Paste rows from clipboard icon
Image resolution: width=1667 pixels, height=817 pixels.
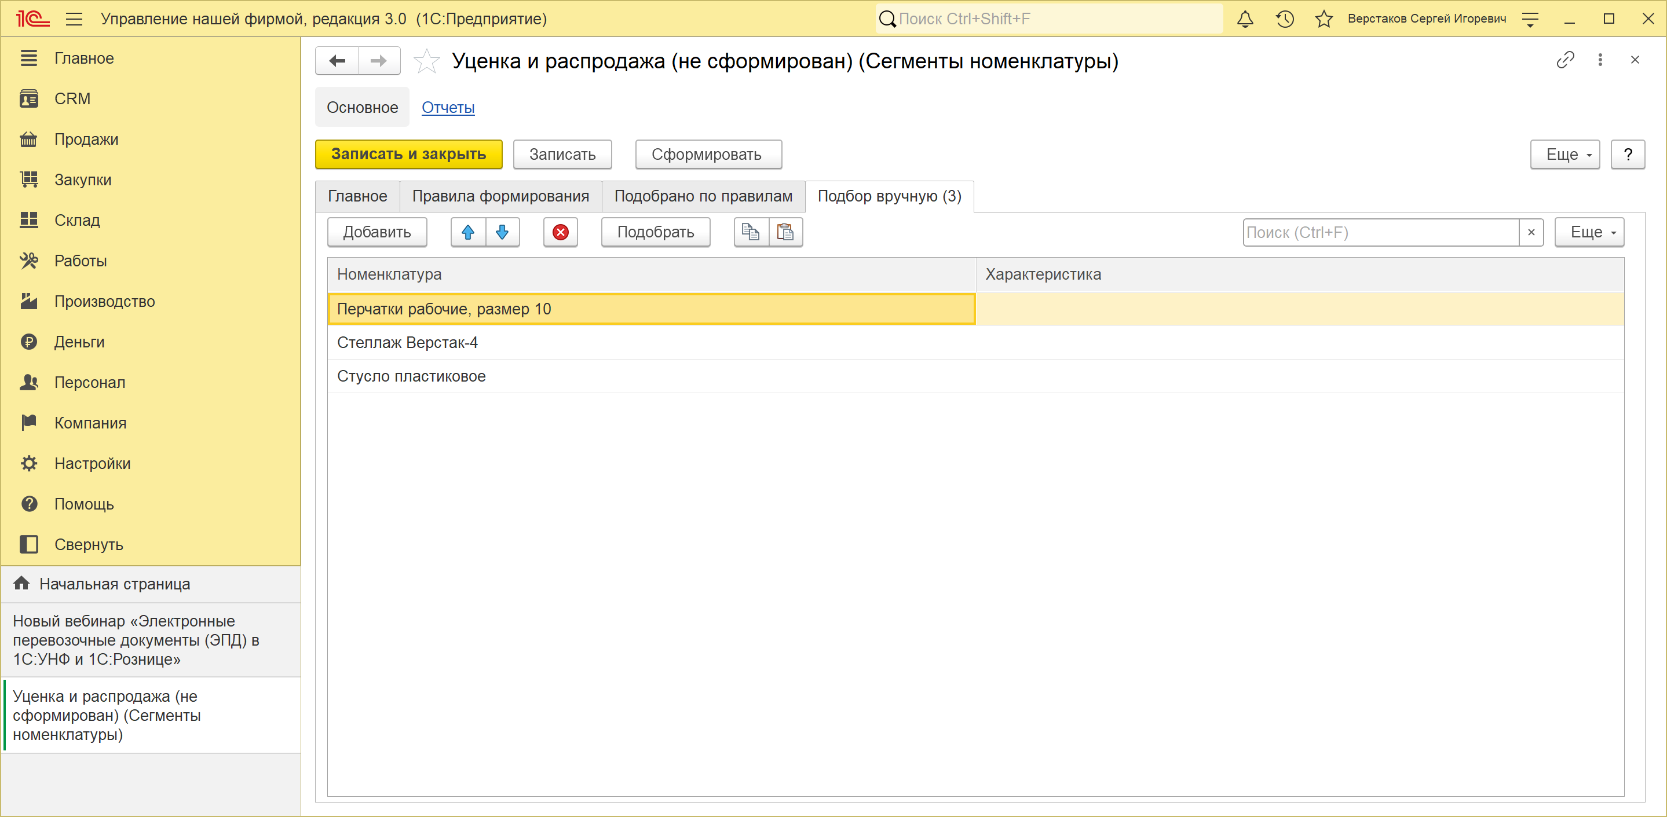click(785, 232)
